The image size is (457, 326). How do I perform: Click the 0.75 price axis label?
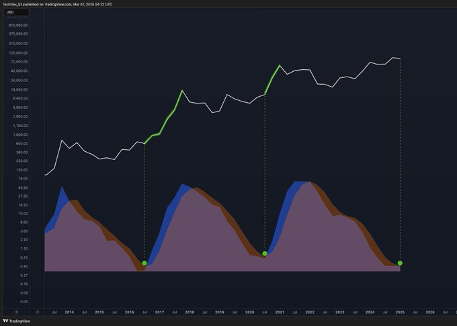click(24, 257)
